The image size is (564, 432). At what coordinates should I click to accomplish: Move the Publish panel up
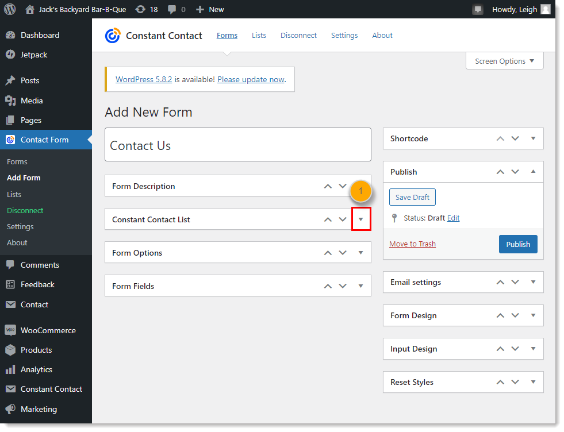(x=500, y=172)
